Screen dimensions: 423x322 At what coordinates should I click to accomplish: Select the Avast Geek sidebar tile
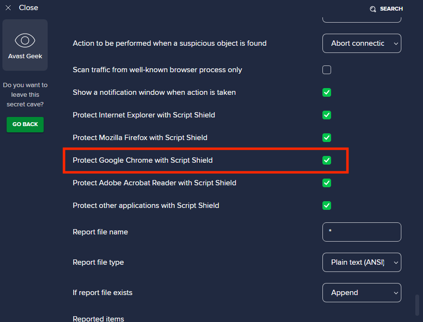(25, 44)
